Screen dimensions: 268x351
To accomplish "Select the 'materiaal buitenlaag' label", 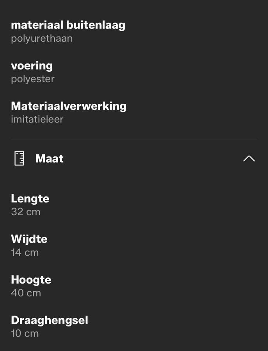I will (x=68, y=25).
